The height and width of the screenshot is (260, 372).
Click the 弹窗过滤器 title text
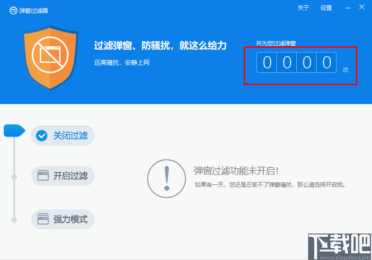click(34, 11)
